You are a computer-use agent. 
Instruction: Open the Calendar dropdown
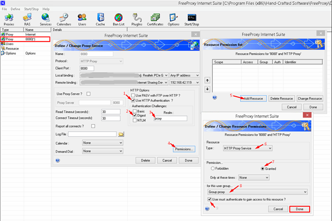pyautogui.click(x=103, y=143)
